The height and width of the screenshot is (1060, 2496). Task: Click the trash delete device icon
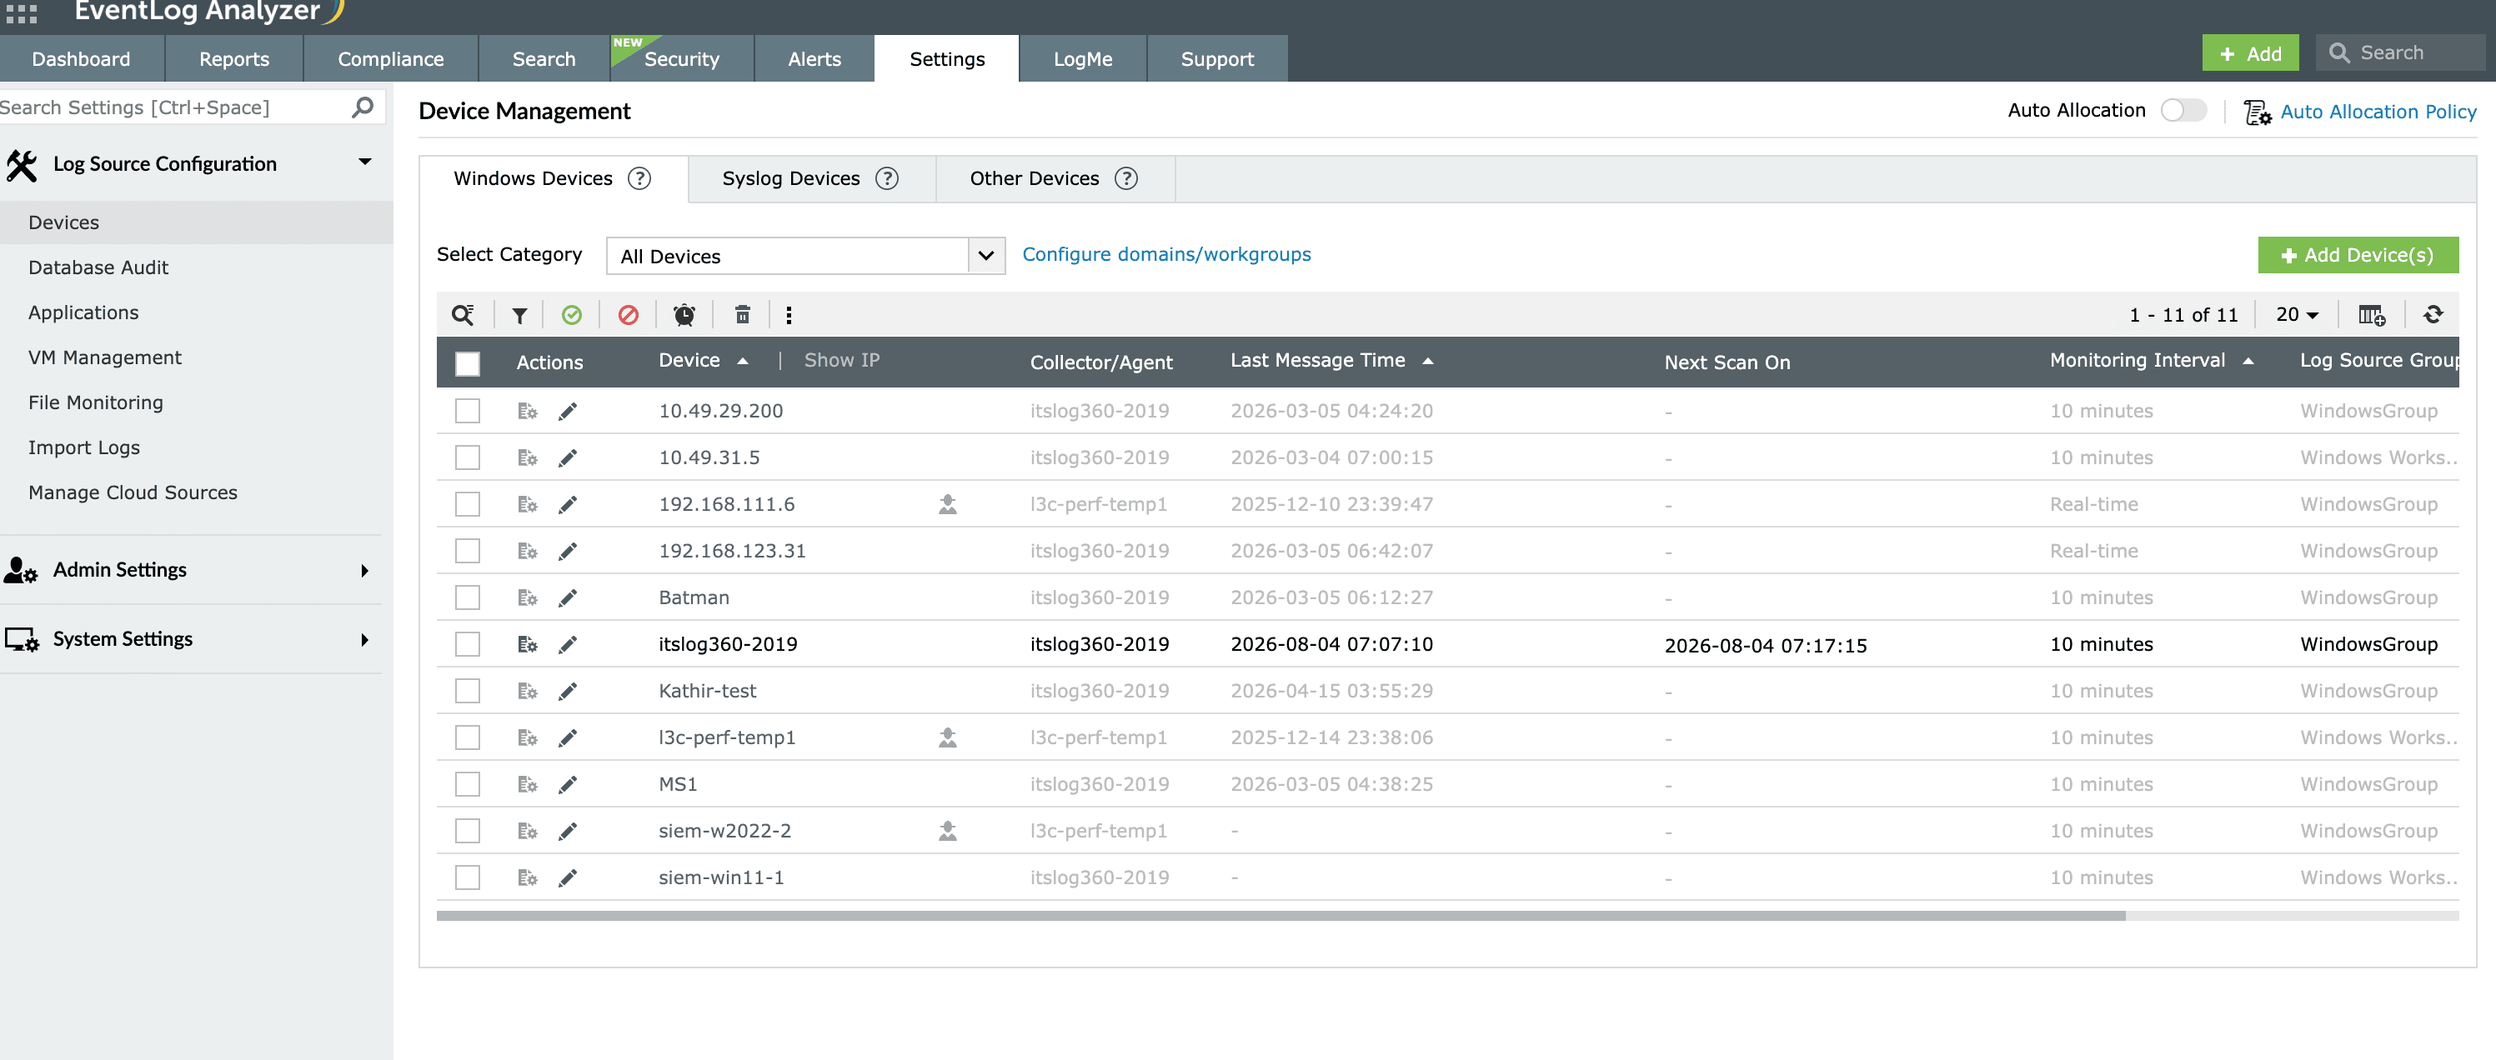pos(742,315)
